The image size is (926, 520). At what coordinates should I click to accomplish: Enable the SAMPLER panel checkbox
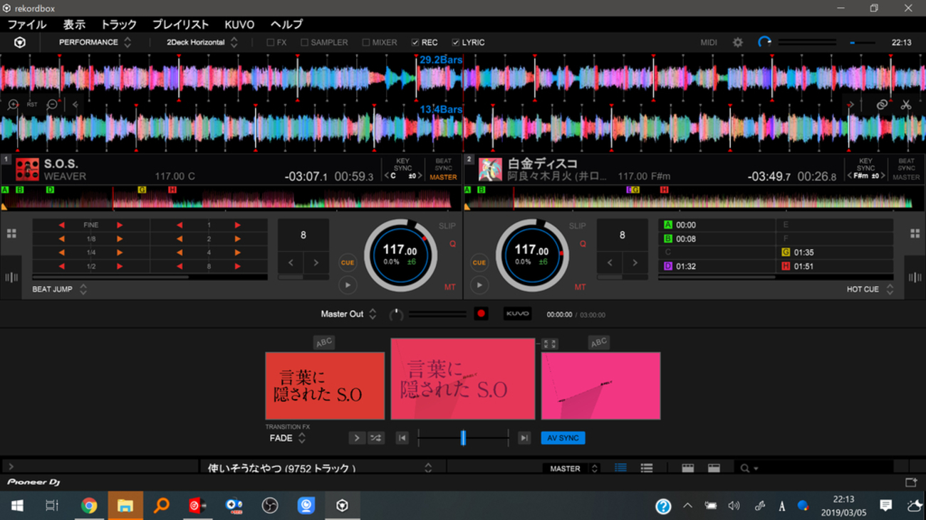tap(304, 43)
